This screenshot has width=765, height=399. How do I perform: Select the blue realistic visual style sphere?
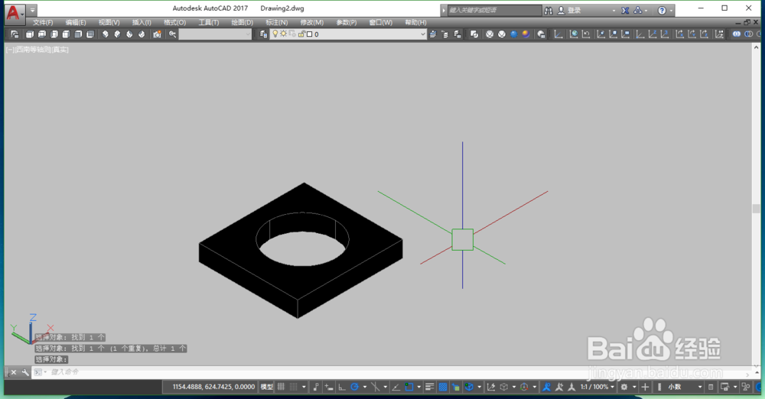click(x=514, y=34)
